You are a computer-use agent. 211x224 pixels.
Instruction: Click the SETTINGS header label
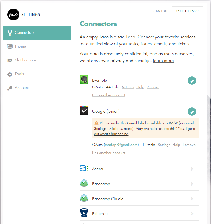[x=31, y=14]
